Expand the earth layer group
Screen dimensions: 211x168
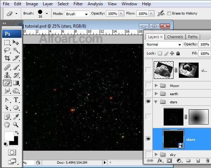pyautogui.click(x=156, y=94)
